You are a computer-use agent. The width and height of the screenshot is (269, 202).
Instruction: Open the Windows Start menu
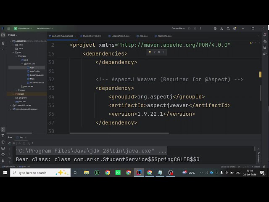coord(5,173)
